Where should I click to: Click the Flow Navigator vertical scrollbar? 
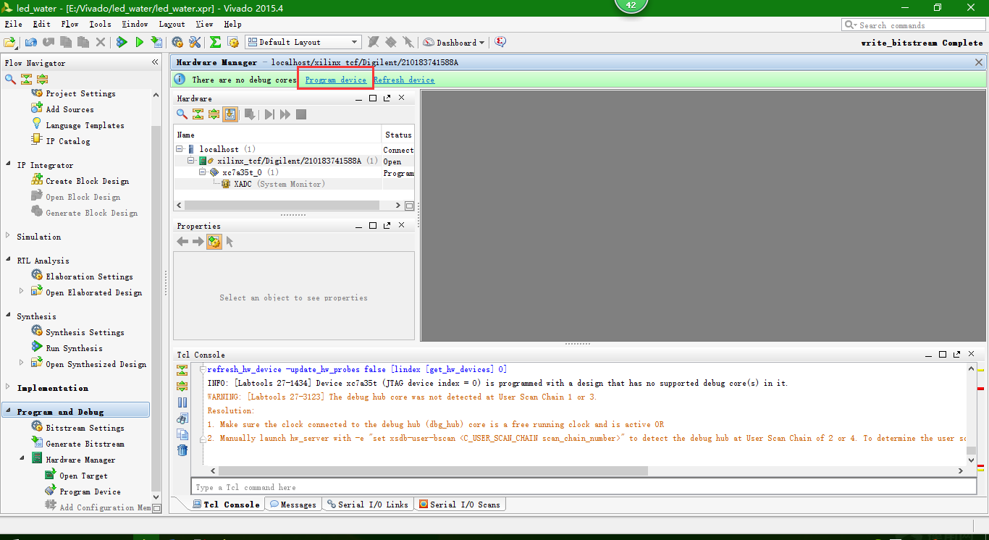(156, 307)
